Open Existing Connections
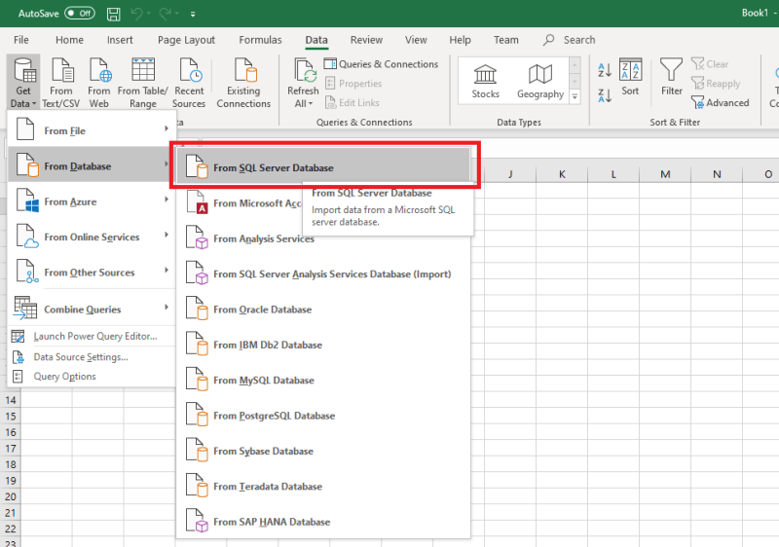This screenshot has width=779, height=547. [x=243, y=82]
